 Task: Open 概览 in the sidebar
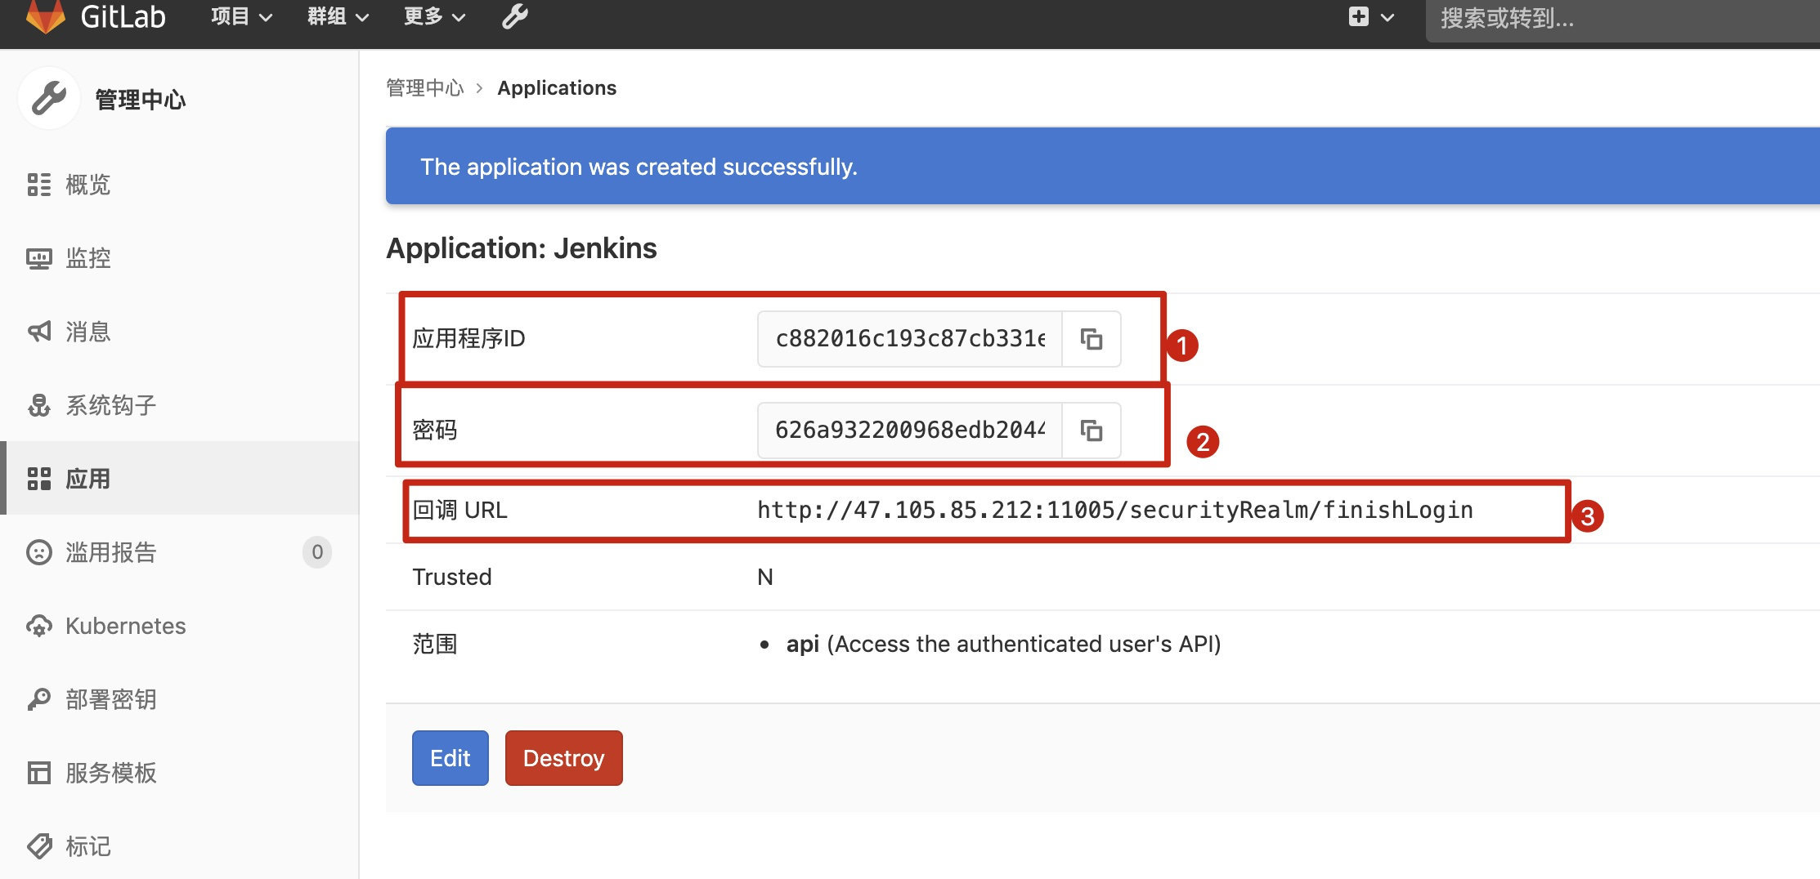(x=179, y=185)
